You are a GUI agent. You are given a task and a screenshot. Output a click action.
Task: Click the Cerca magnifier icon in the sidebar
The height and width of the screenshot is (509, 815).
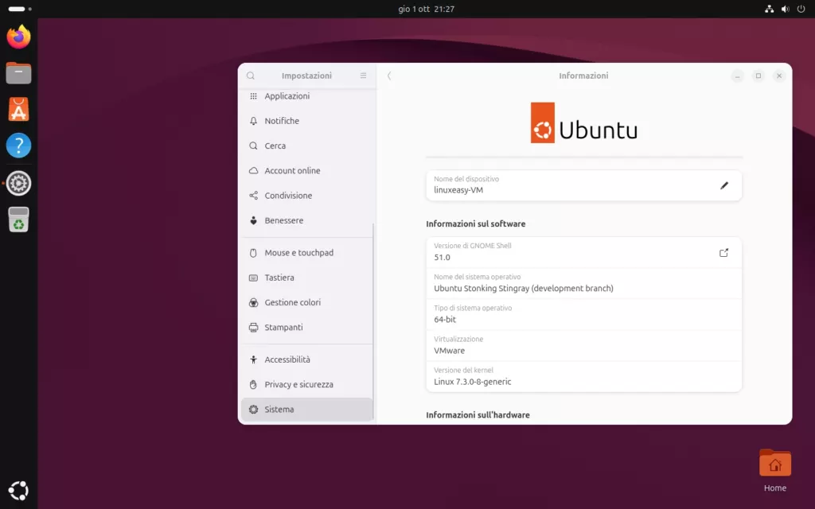coord(253,146)
